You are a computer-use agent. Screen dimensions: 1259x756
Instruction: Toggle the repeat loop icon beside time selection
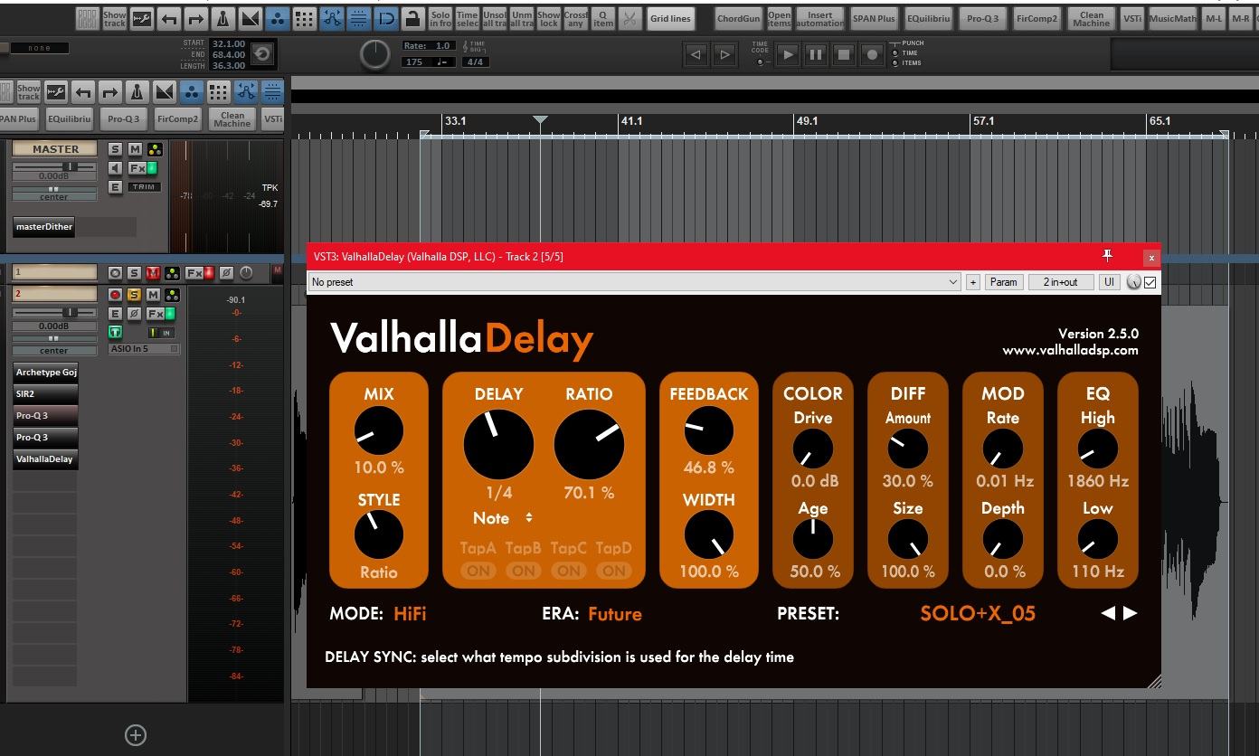[x=261, y=54]
